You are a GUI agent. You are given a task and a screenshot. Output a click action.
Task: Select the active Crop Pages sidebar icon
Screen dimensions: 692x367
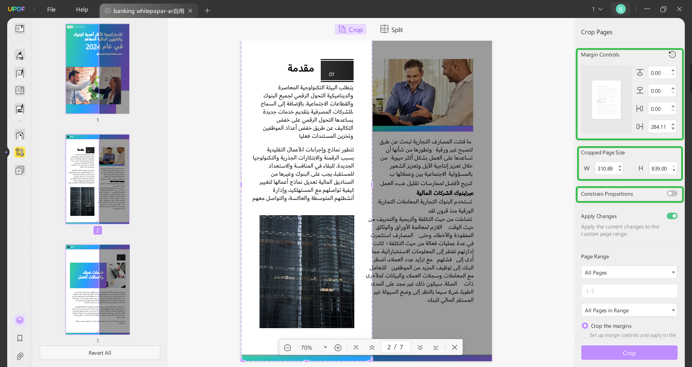tap(20, 152)
